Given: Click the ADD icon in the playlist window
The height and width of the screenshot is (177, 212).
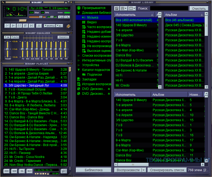Looking at the screenshot, I should coord(7,171).
